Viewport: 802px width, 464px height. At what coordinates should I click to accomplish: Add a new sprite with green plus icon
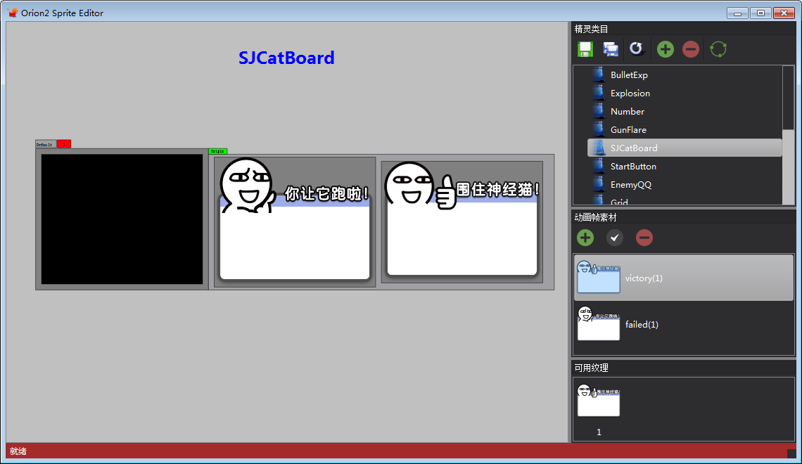pos(665,49)
